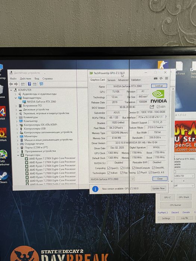Open the Файл menu

pos(13,79)
